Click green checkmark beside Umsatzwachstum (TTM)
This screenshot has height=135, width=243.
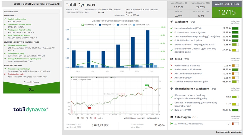point(172,28)
